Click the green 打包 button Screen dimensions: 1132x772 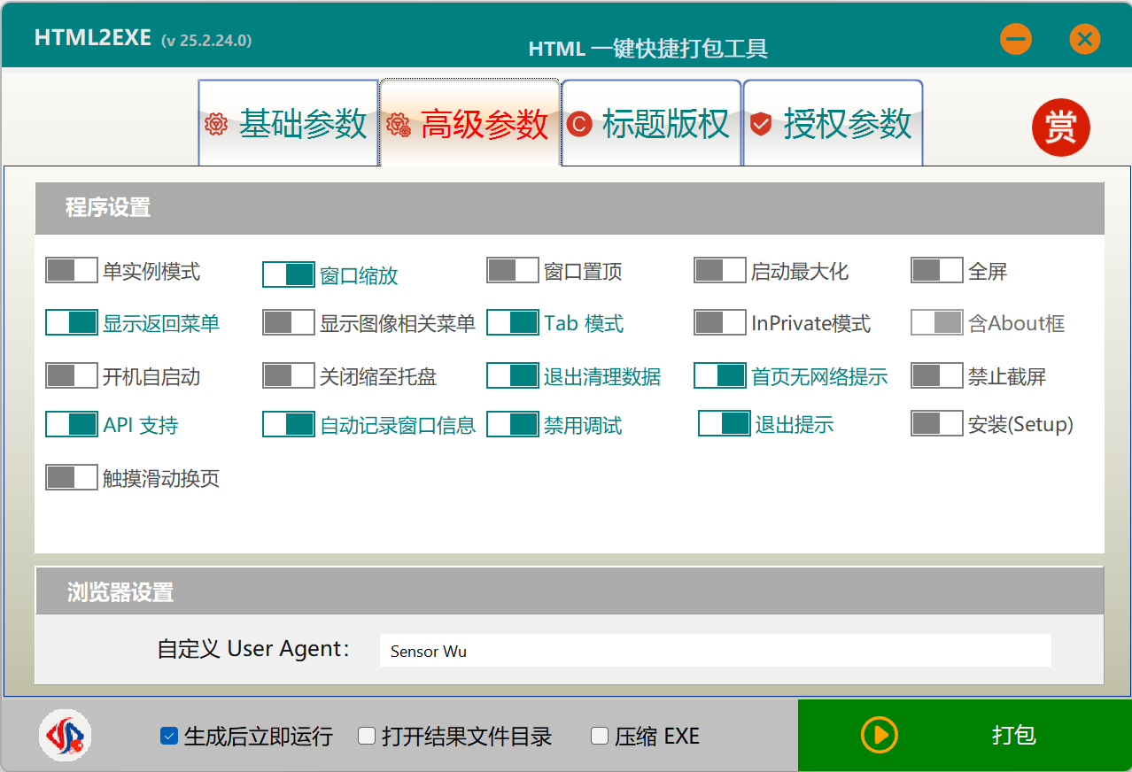click(x=965, y=736)
